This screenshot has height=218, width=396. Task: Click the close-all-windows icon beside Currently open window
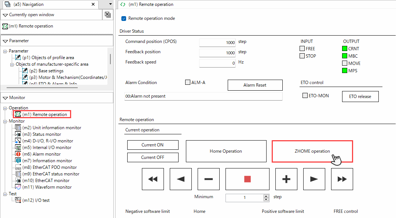108,15
